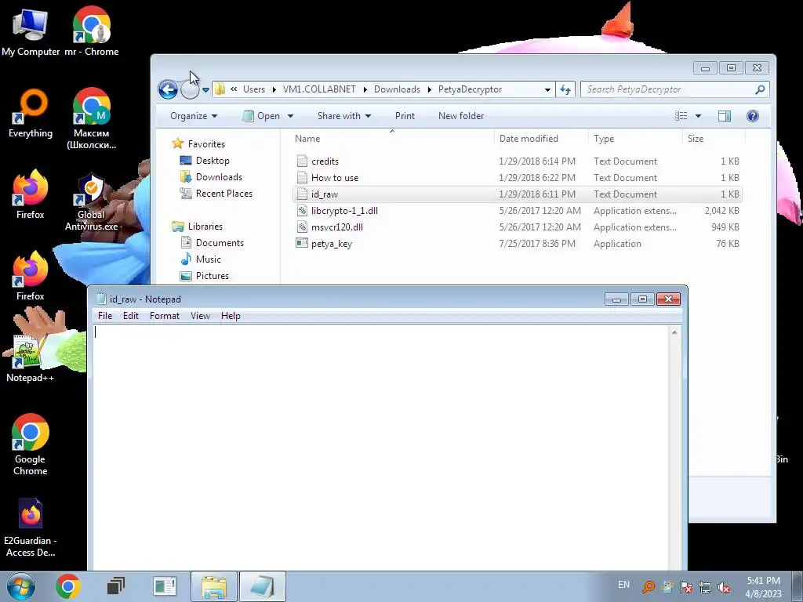
Task: Open My Computer desktop icon
Action: [31, 33]
